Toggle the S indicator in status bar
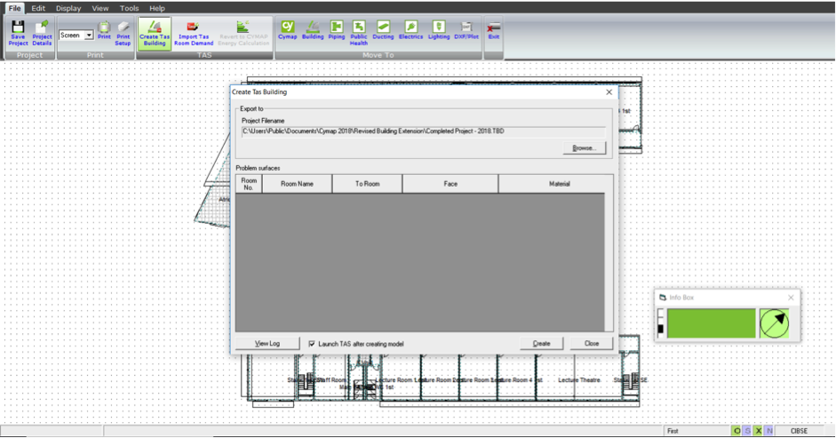Image resolution: width=836 pixels, height=438 pixels. [747, 431]
